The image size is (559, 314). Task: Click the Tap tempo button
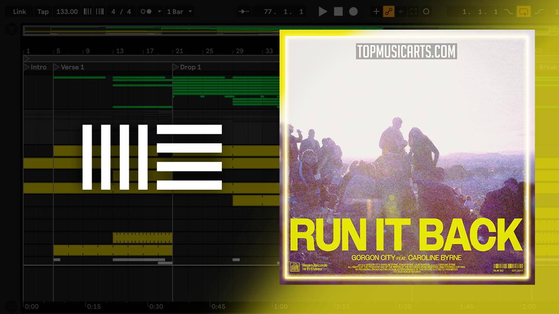[x=43, y=12]
